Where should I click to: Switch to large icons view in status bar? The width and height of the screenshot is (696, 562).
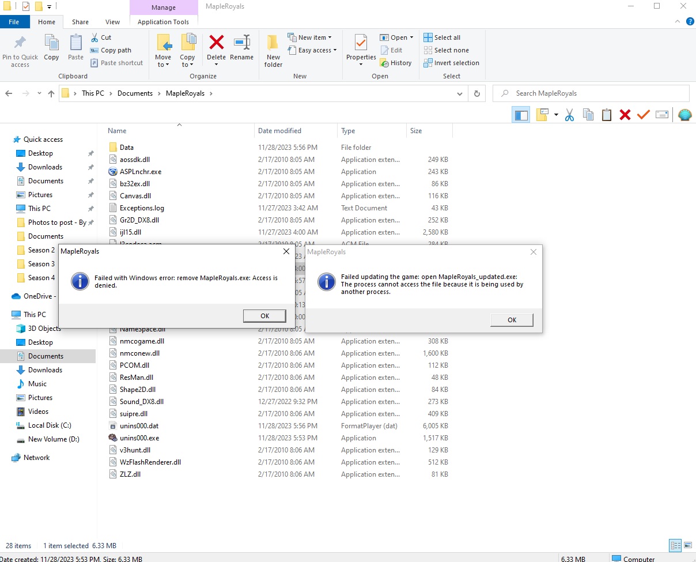tap(687, 545)
